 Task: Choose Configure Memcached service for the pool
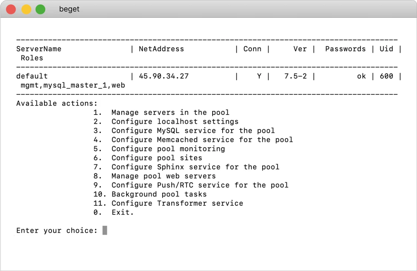(x=202, y=139)
